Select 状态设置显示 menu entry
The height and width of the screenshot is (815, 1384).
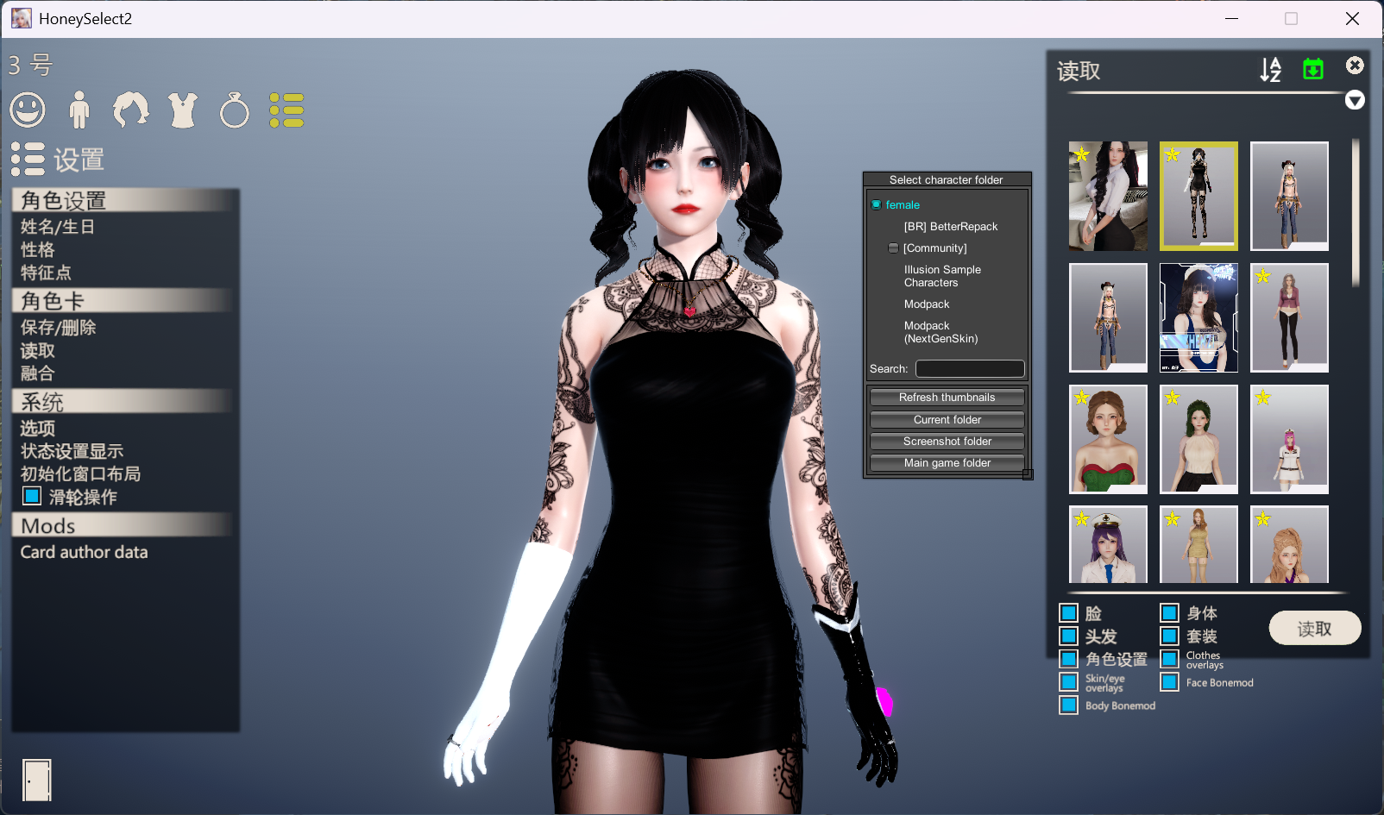72,451
